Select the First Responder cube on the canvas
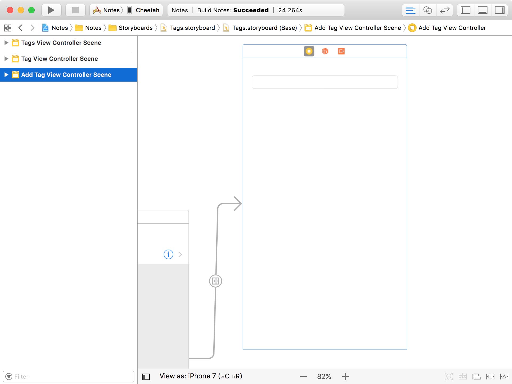 pos(325,51)
